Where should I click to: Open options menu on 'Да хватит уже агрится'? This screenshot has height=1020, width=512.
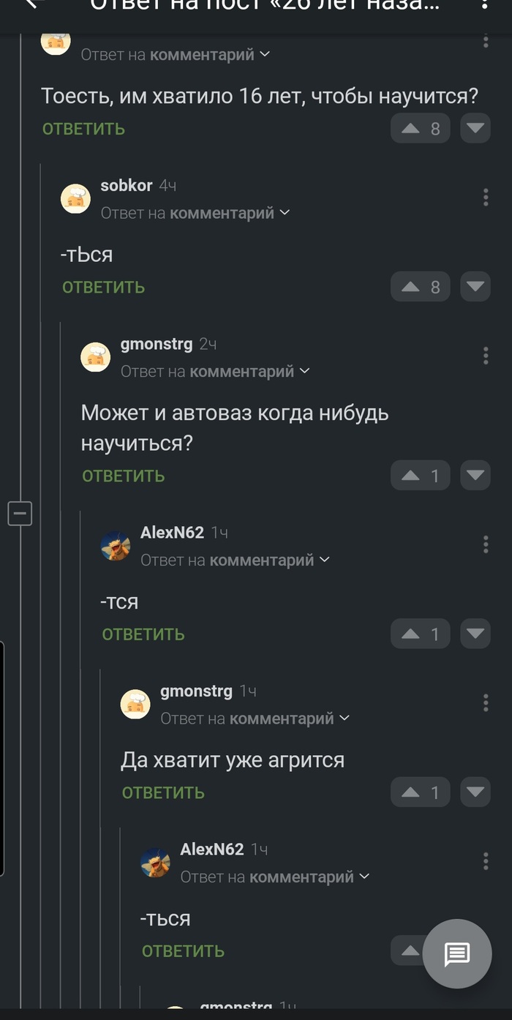485,702
